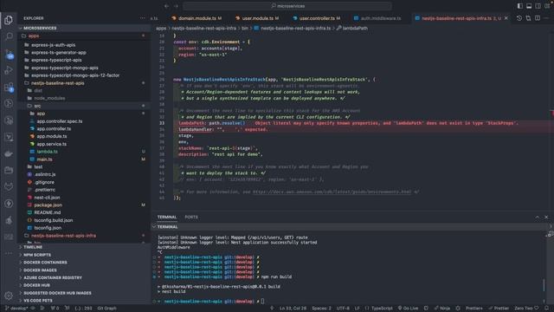This screenshot has width=554, height=312.
Task: Collapse the apps folder in the explorer
Action: coord(84,36)
